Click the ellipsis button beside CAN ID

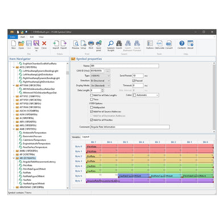point(107,70)
